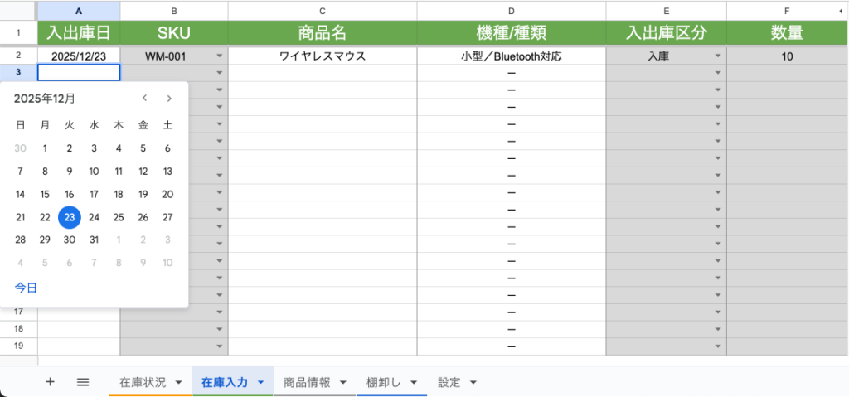This screenshot has height=397, width=849.
Task: Select December 23 in the calendar
Action: click(70, 217)
